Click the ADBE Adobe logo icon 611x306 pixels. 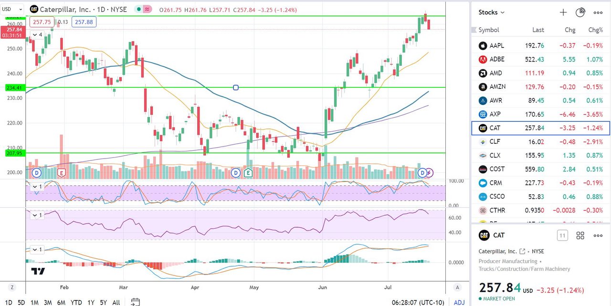click(x=483, y=60)
